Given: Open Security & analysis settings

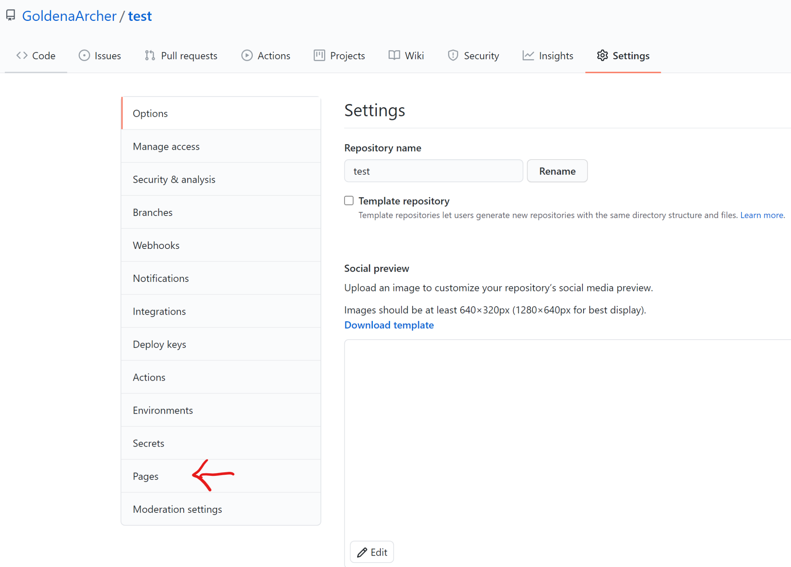Looking at the screenshot, I should click(x=221, y=179).
